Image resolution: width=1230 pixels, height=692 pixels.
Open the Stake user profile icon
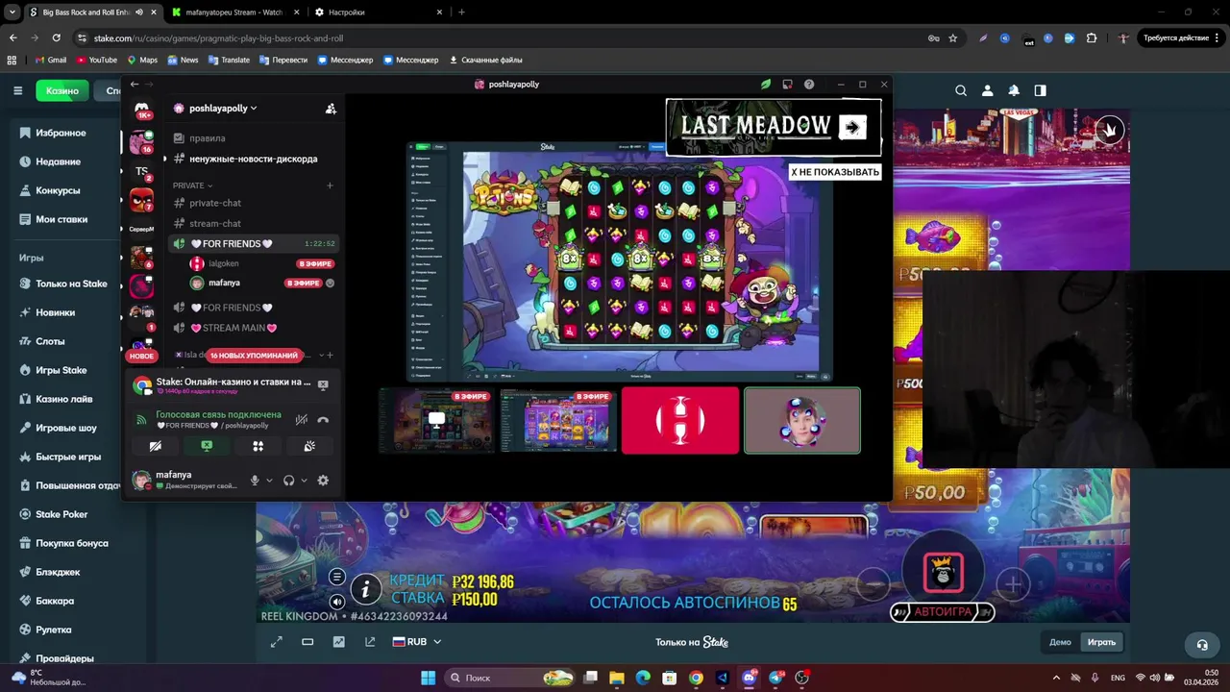pos(987,90)
